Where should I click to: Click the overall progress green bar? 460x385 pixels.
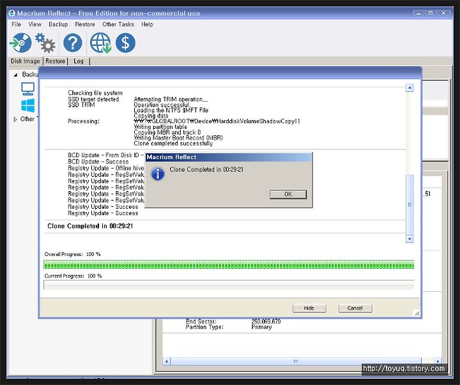coord(229,265)
